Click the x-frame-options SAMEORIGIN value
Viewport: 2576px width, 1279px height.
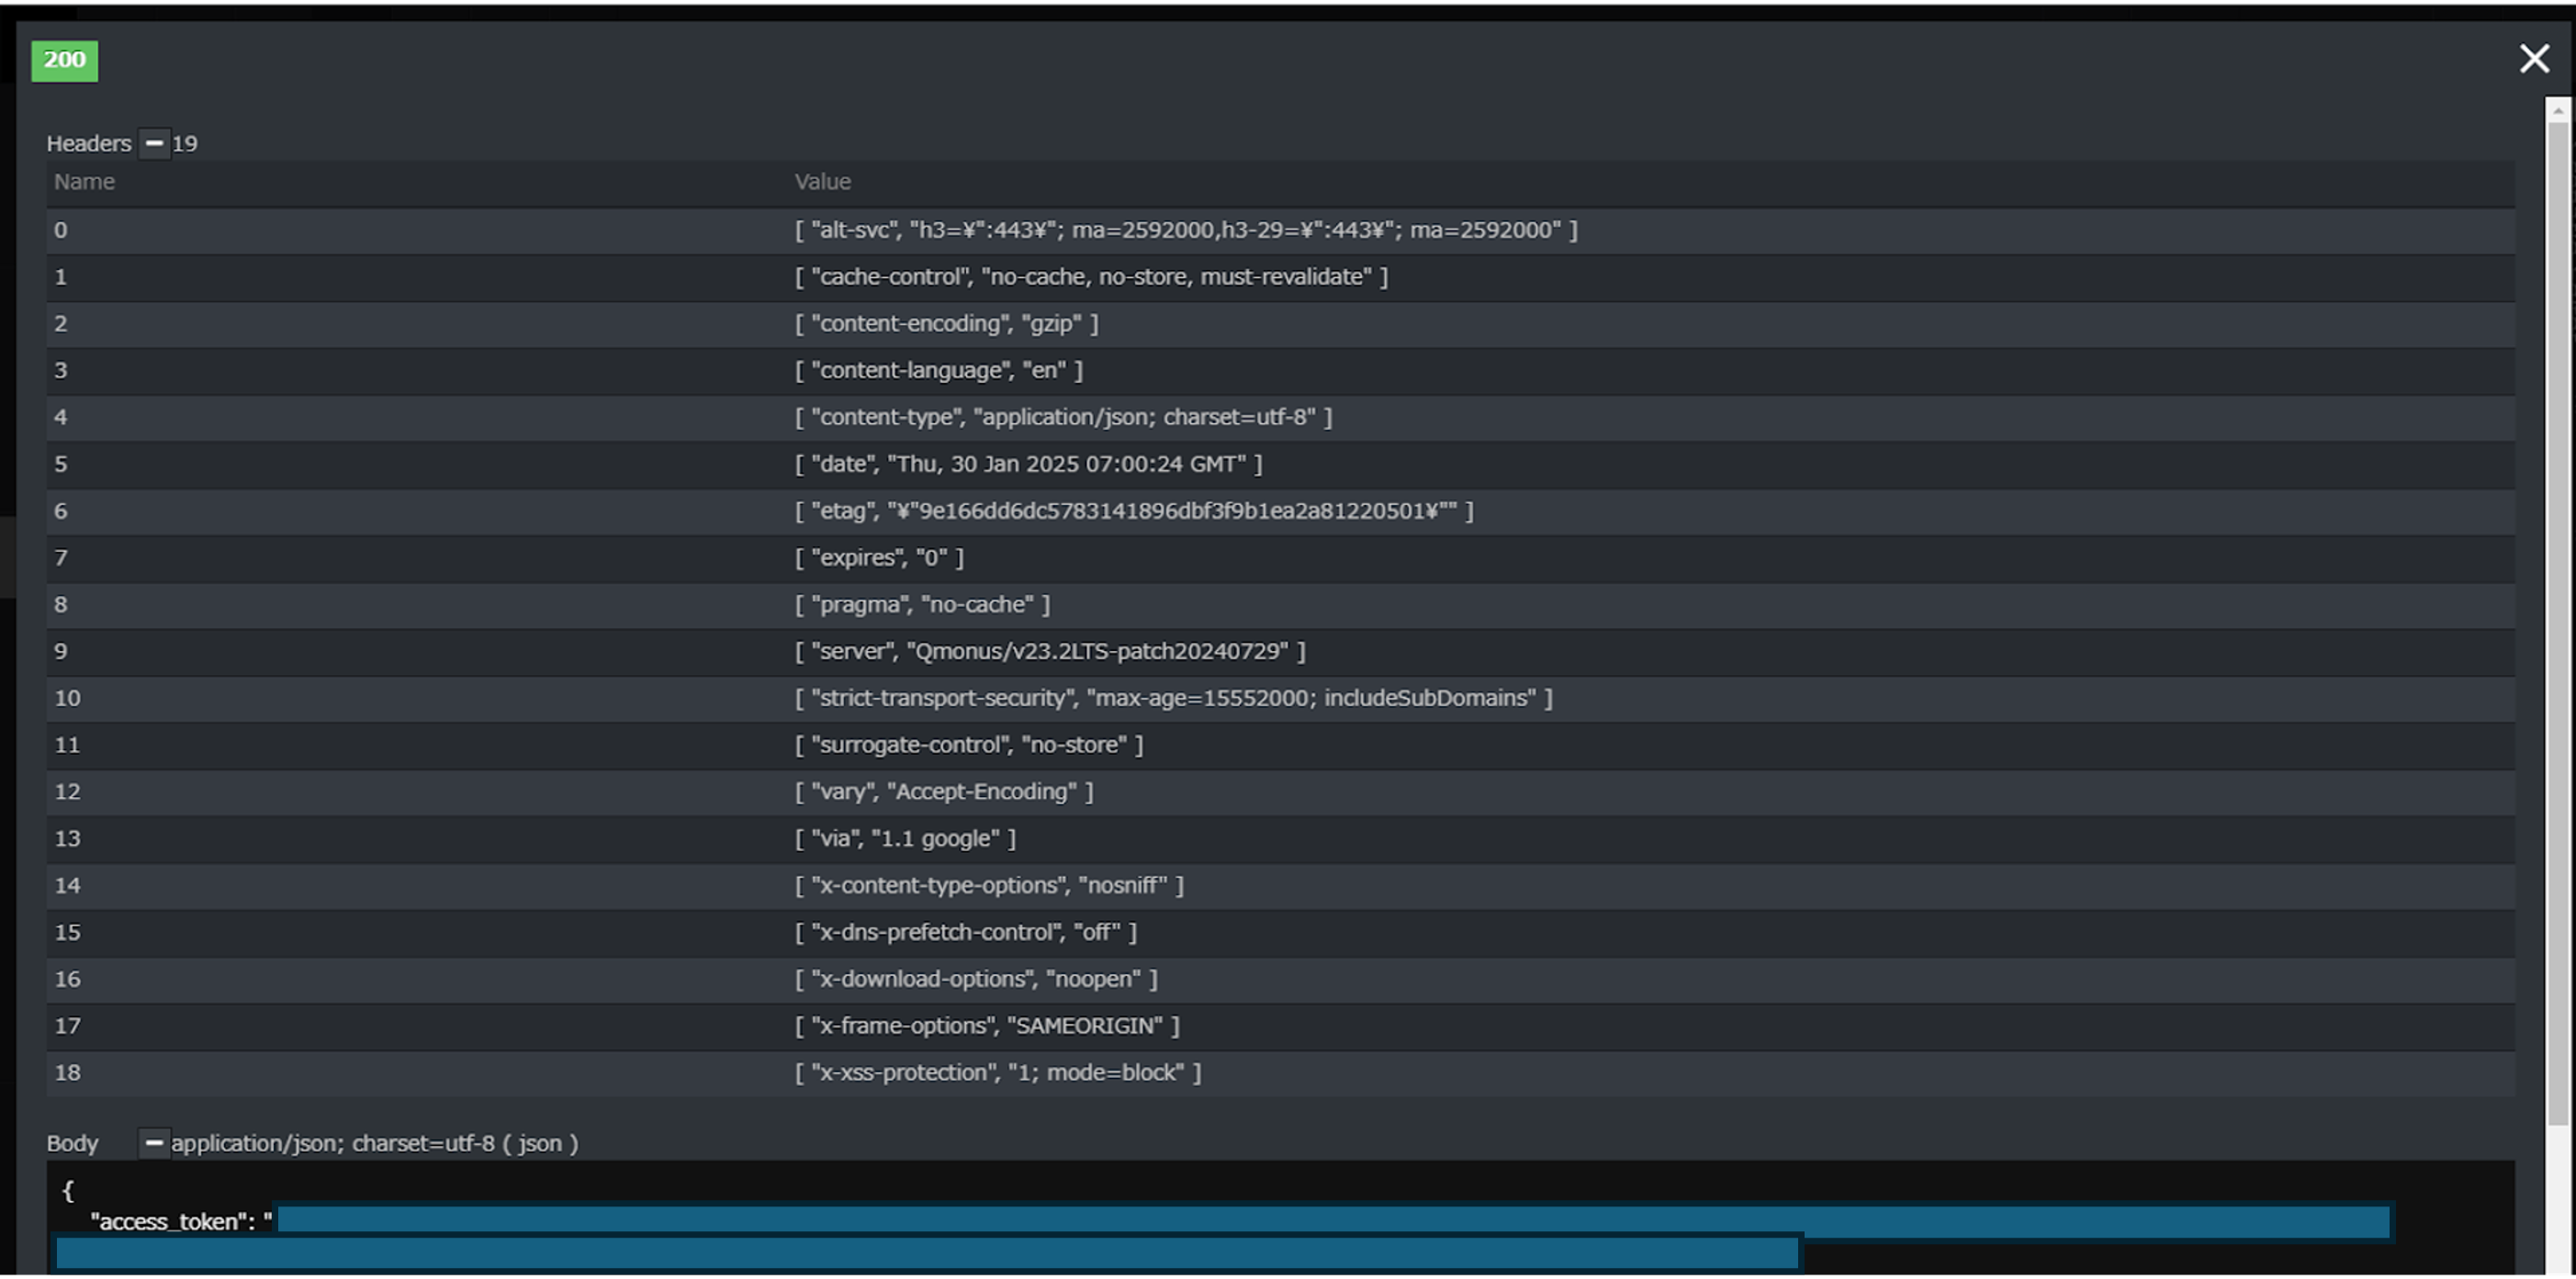987,1026
